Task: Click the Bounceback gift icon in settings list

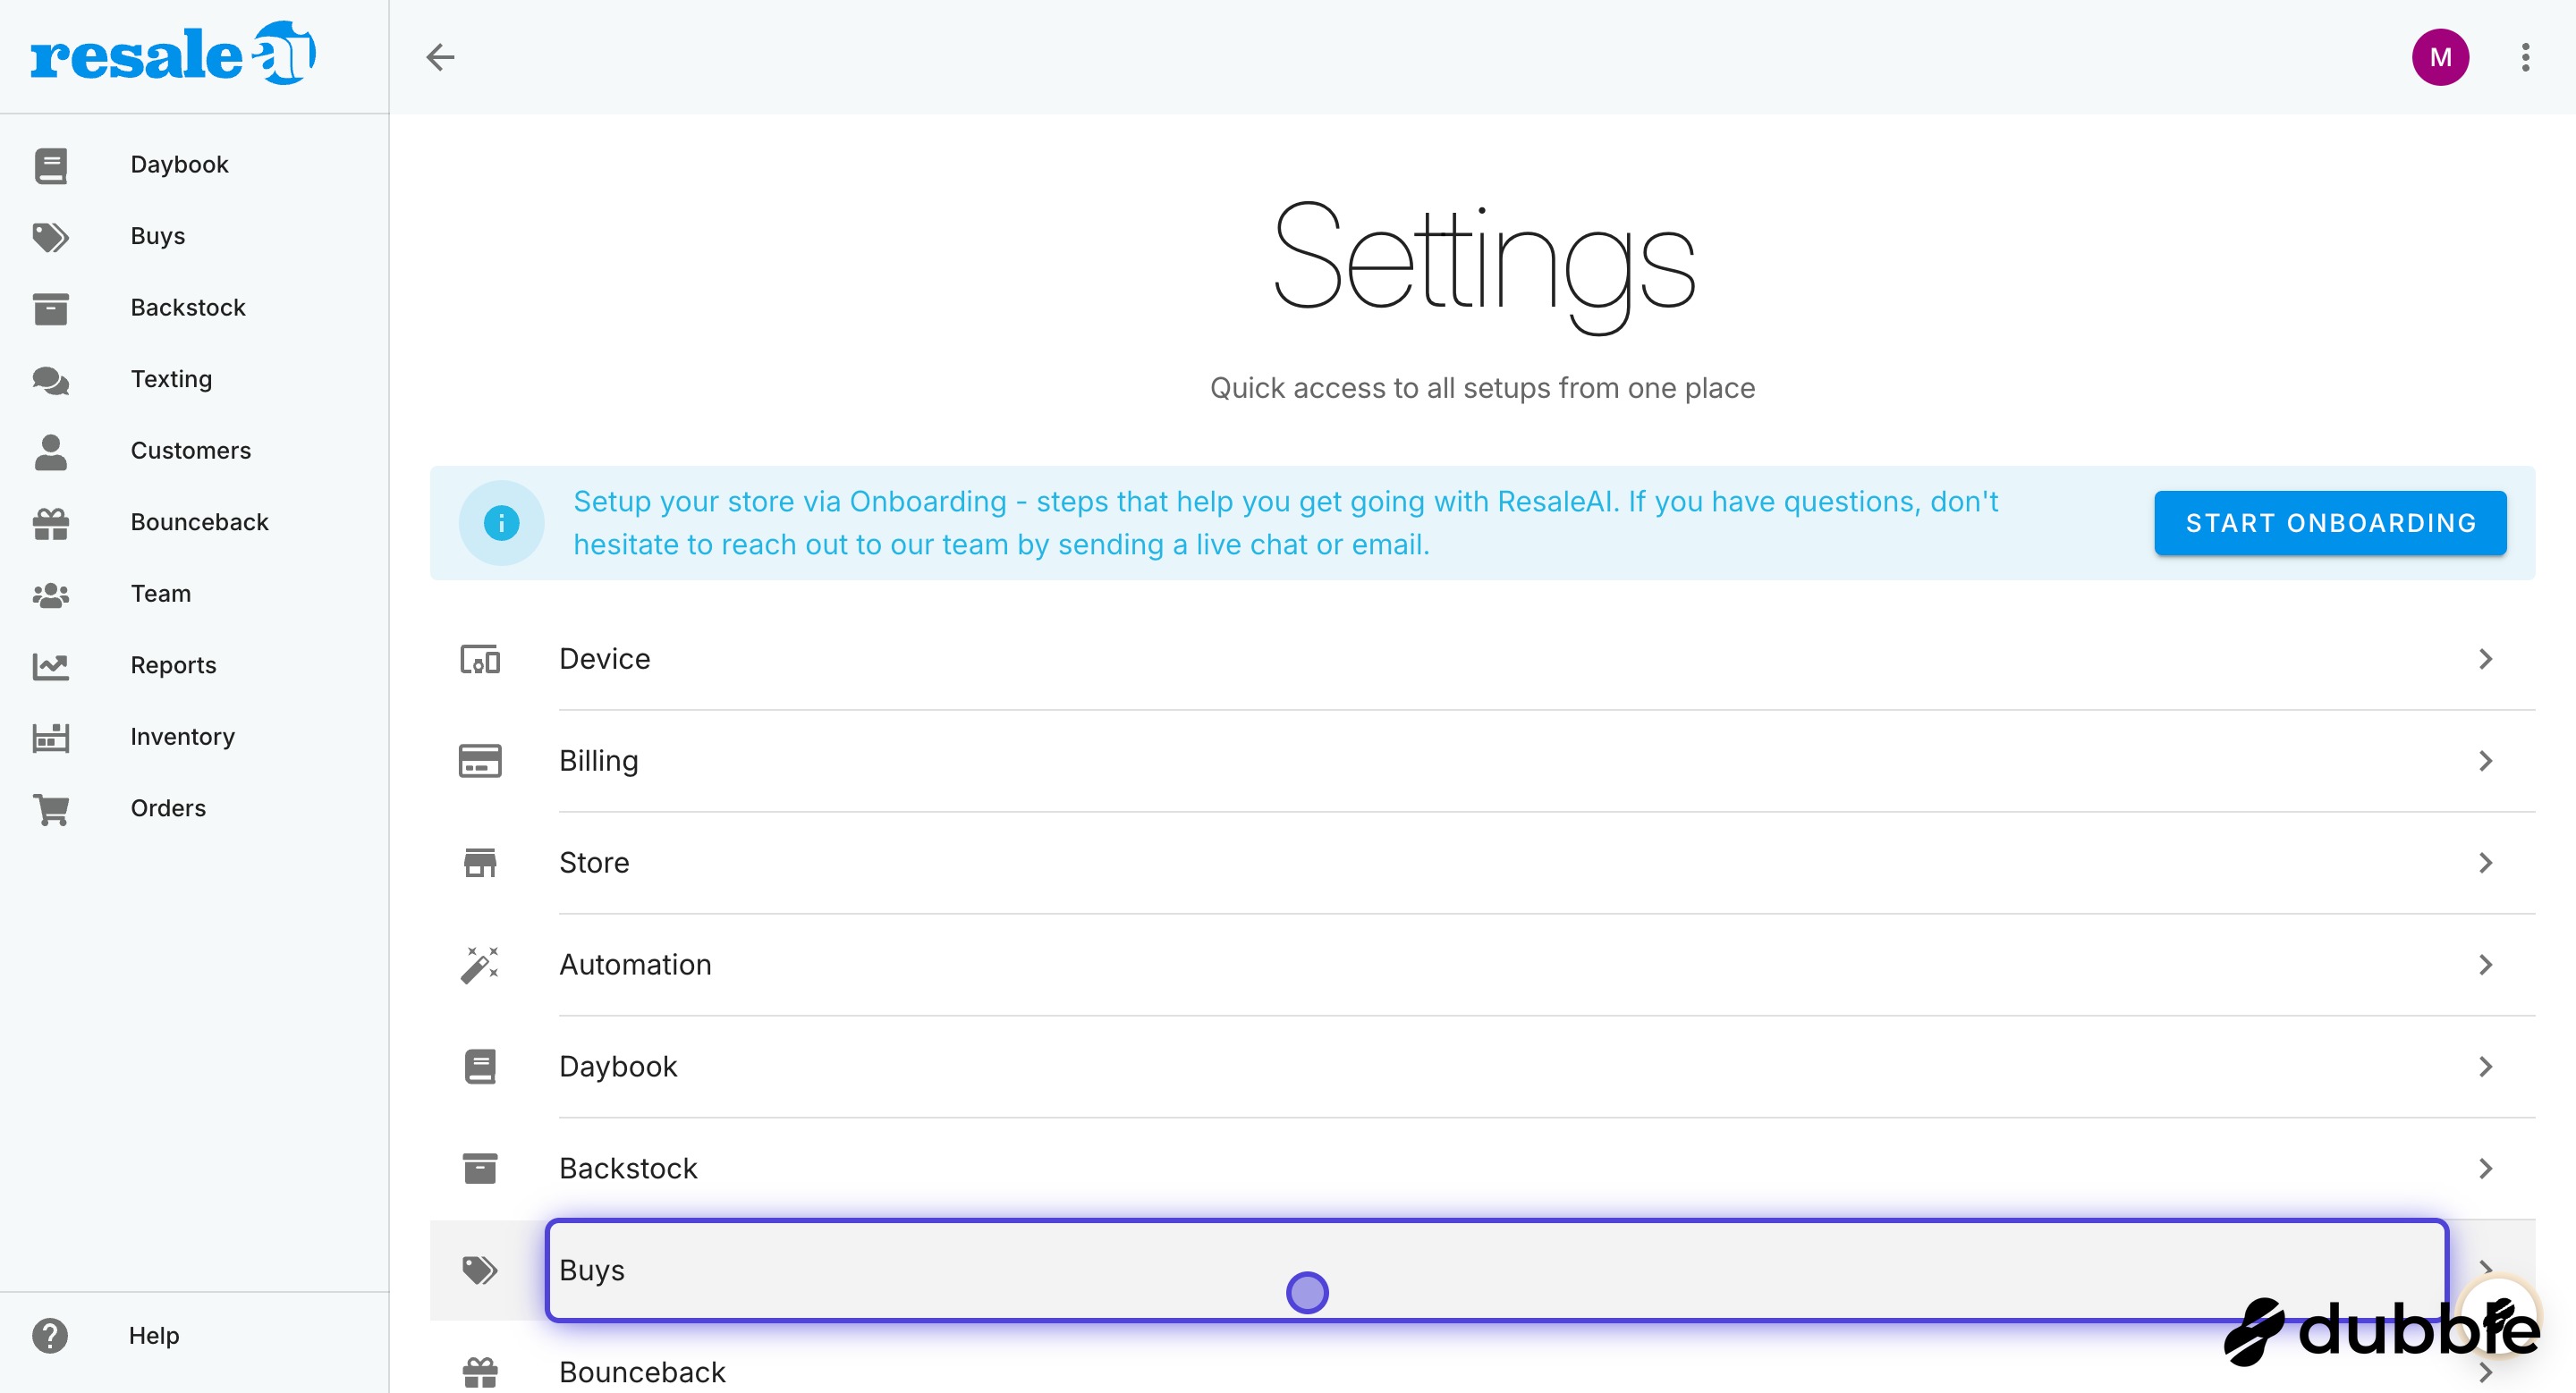Action: 480,1373
